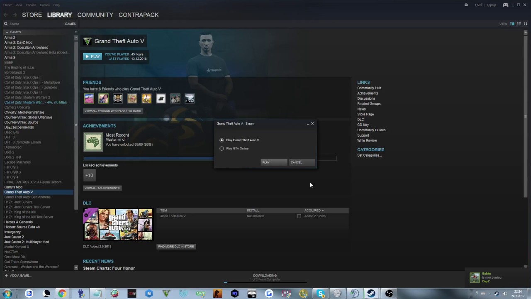Viewport: 531px width, 299px height.
Task: Click FIND MORE DLC IN STORE
Action: point(176,247)
